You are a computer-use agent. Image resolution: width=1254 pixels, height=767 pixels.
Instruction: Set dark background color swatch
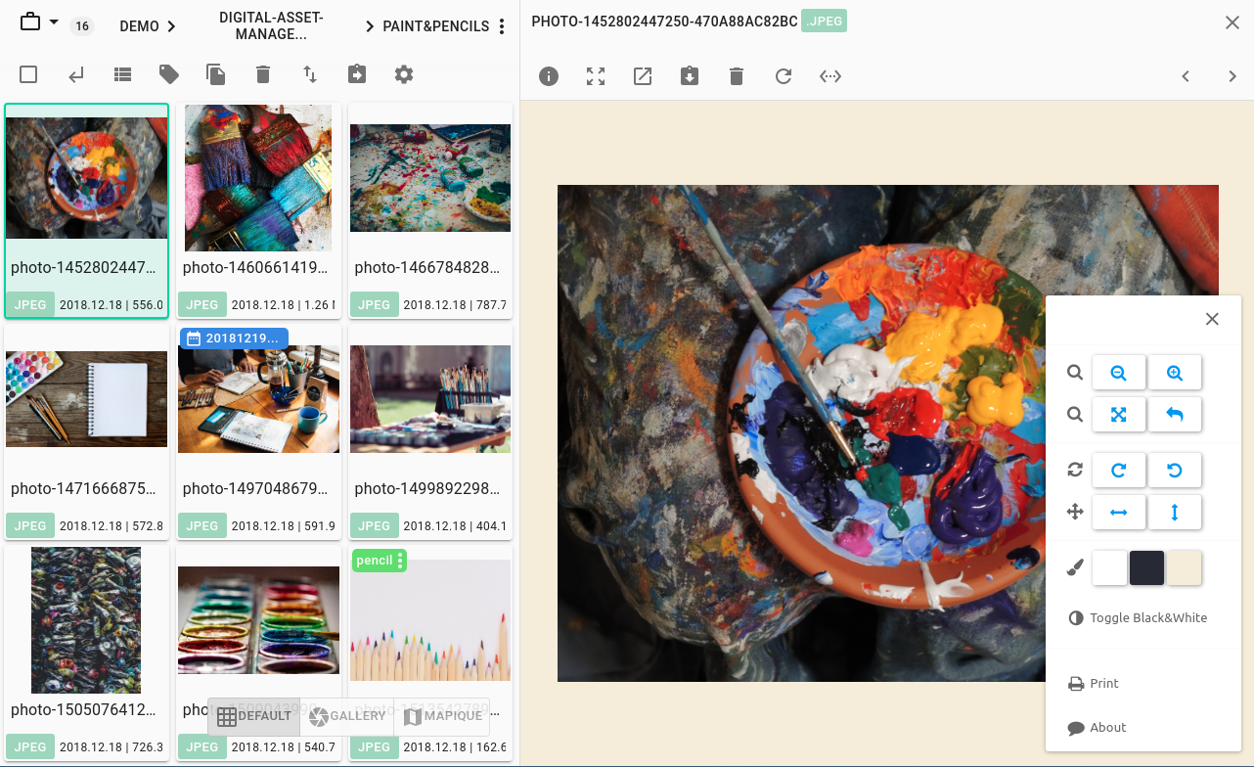pos(1146,568)
